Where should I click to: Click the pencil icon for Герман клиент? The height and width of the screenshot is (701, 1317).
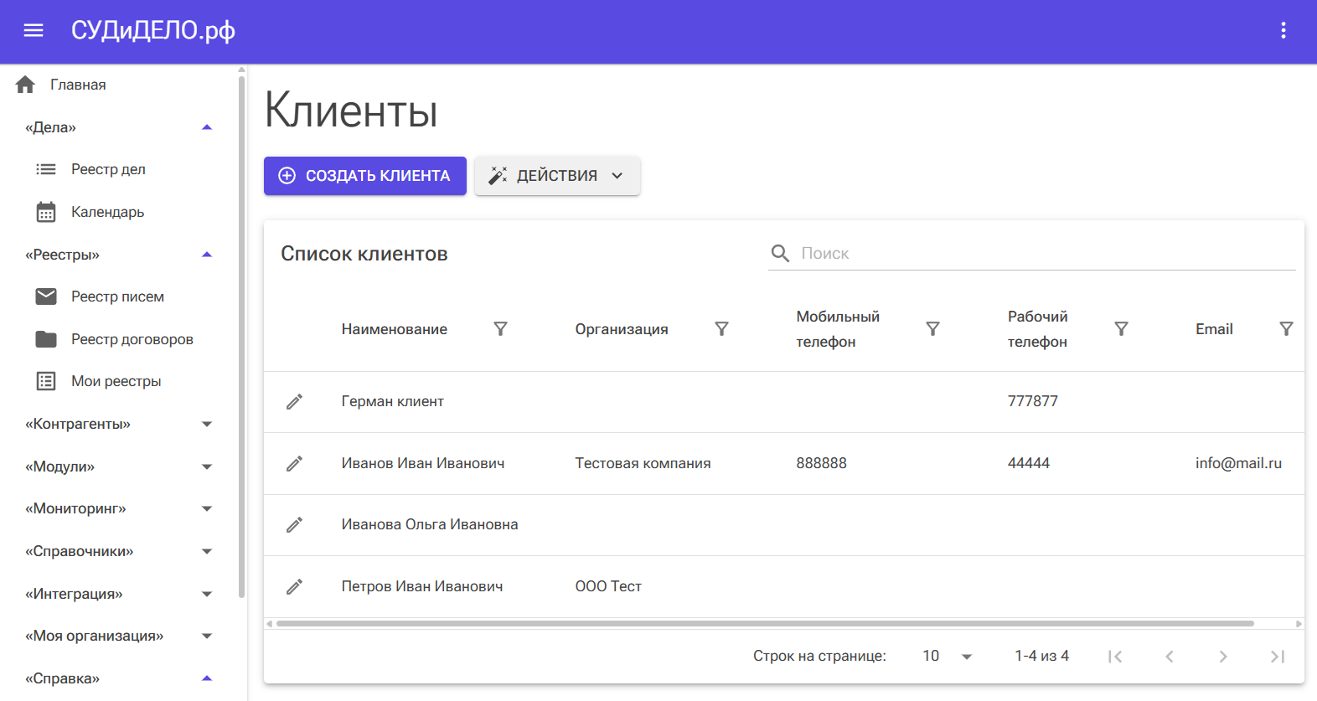point(294,402)
